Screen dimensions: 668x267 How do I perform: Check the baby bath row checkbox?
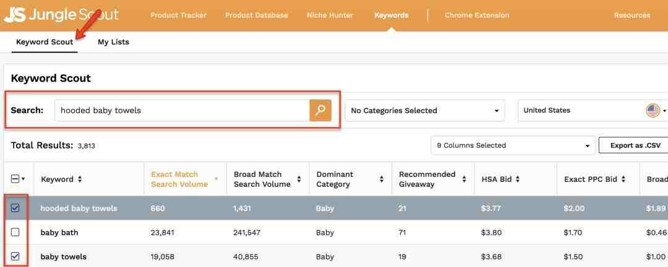15,232
